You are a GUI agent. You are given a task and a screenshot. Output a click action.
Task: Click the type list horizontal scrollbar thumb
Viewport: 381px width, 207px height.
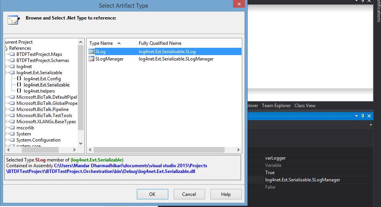159,150
